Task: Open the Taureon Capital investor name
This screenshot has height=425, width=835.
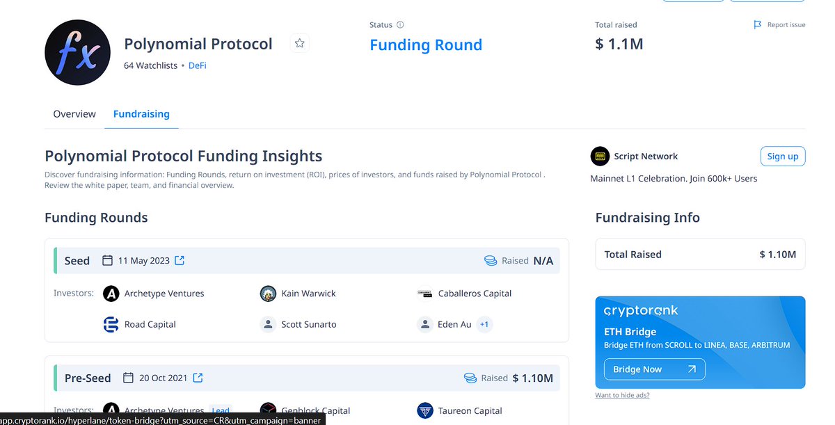Action: (x=470, y=410)
